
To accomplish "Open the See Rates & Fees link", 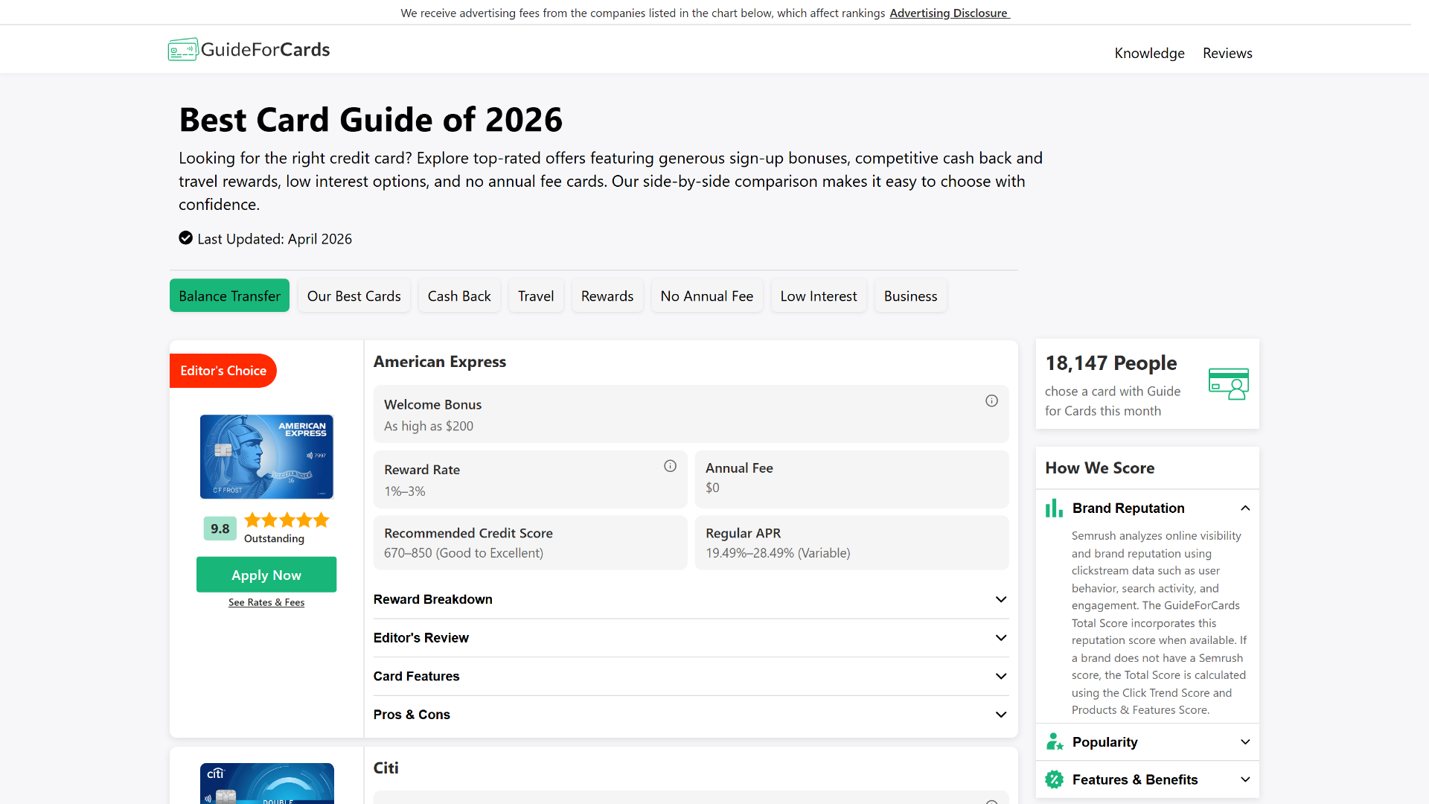I will point(266,602).
